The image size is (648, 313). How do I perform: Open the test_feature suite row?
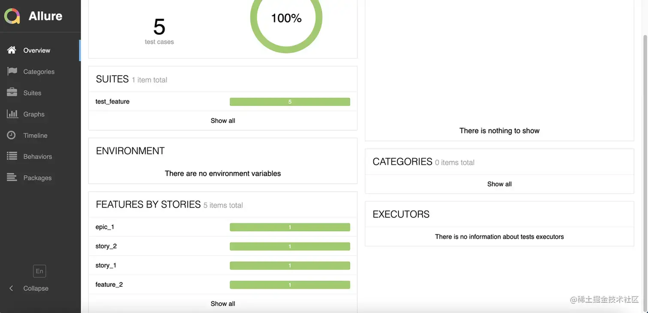[x=223, y=101]
